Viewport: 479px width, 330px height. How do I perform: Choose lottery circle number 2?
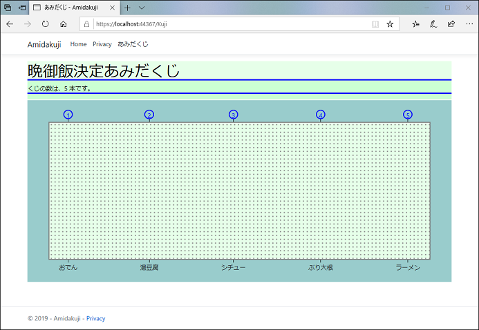tap(149, 115)
